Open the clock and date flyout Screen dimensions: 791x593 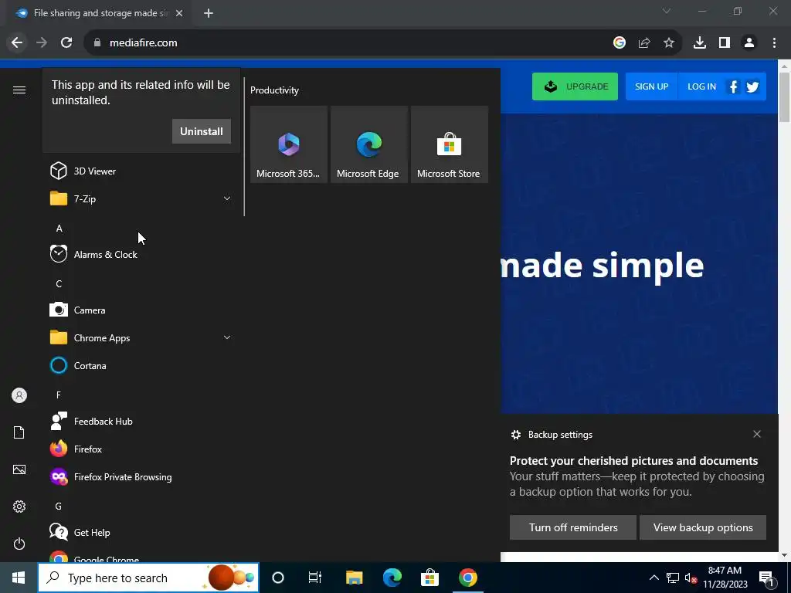coord(725,578)
